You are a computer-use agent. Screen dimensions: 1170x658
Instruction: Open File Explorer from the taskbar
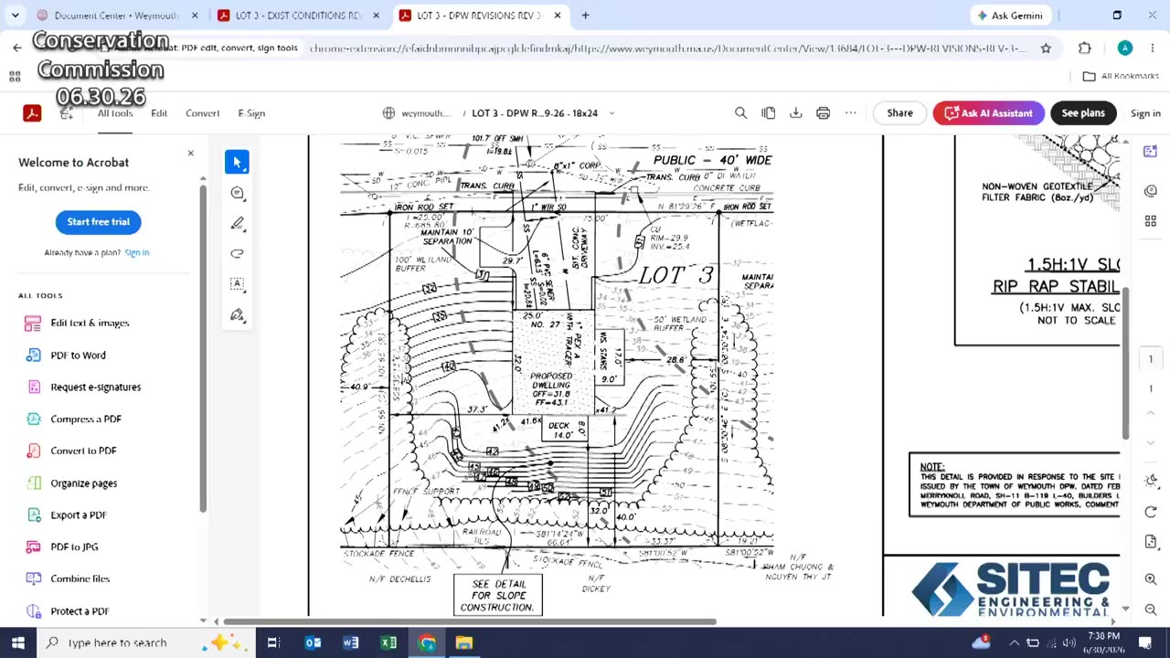(463, 642)
